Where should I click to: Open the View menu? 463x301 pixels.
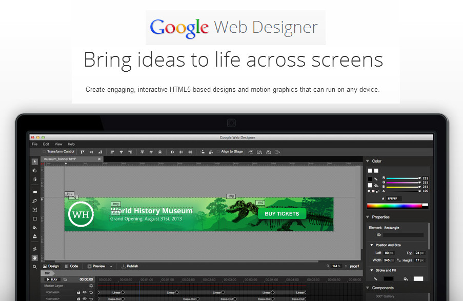(x=58, y=144)
